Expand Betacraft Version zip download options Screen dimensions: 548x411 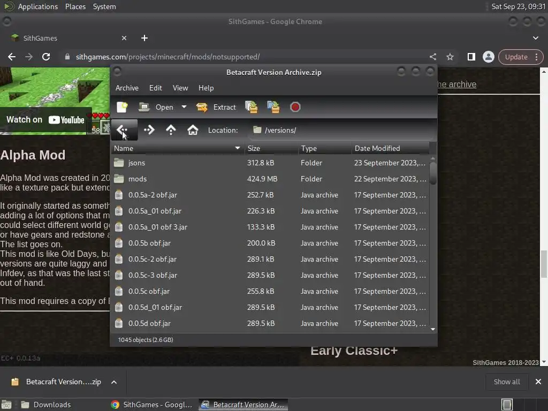coord(114,382)
